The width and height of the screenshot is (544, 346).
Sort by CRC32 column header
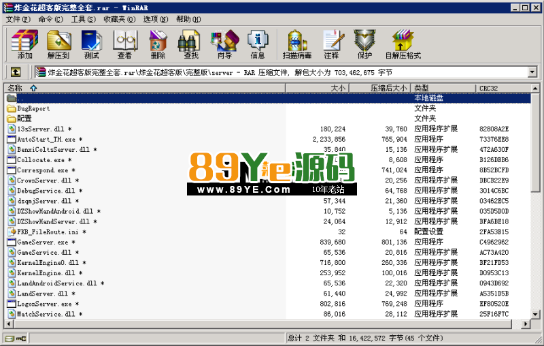[504, 89]
